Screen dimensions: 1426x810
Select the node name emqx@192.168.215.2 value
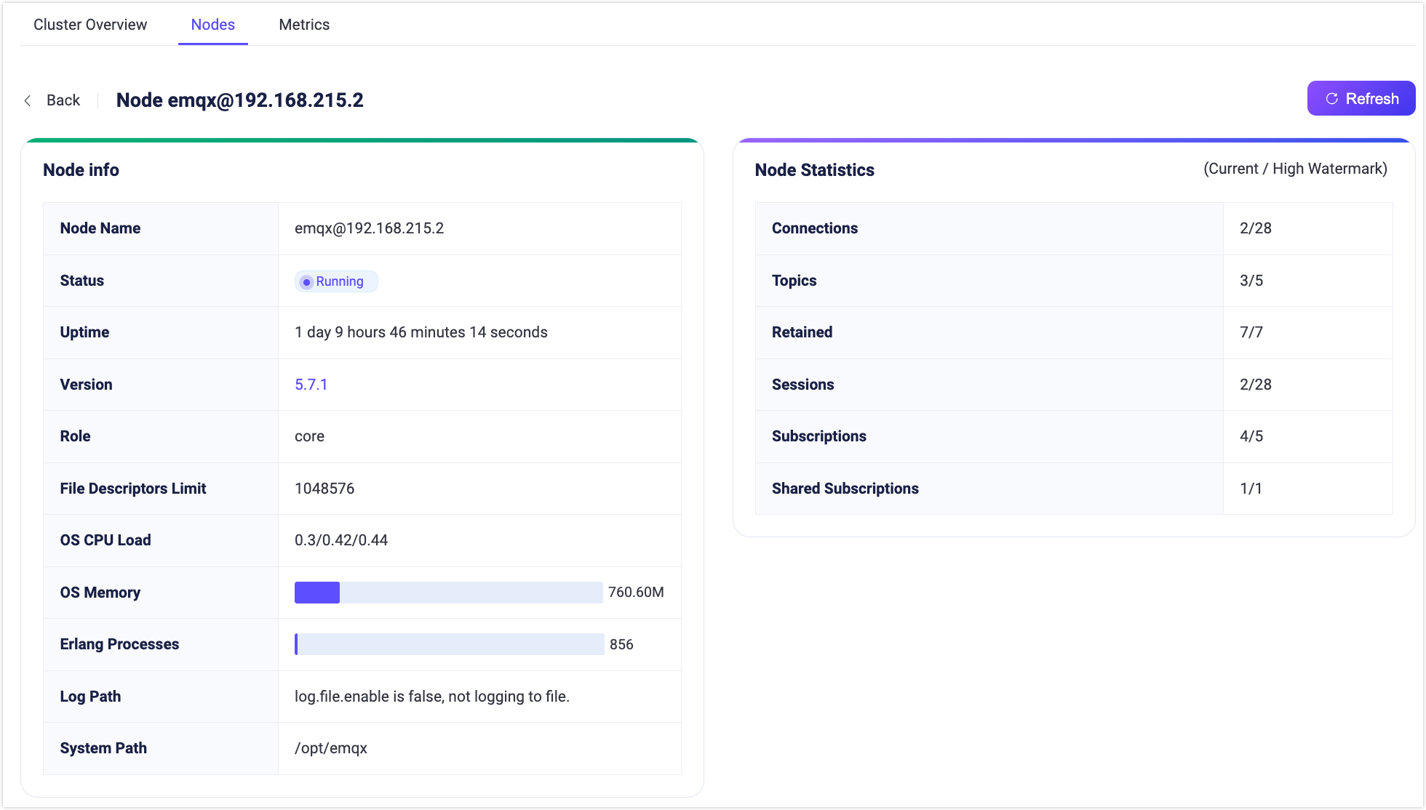[x=369, y=228]
